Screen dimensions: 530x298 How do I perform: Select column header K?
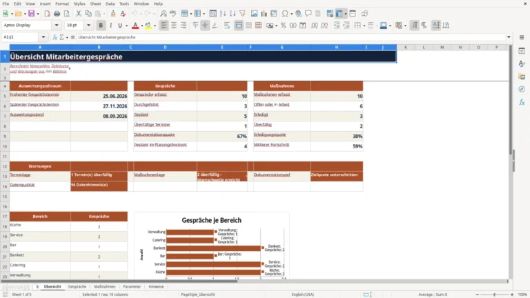[406, 48]
